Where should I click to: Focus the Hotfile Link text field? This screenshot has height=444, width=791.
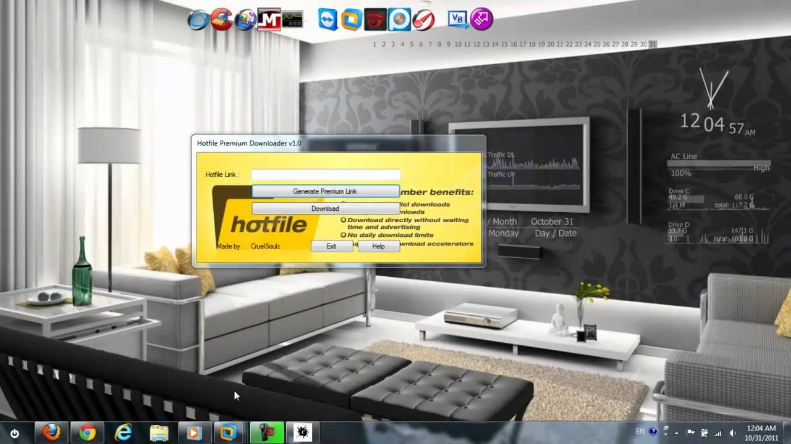[x=326, y=175]
